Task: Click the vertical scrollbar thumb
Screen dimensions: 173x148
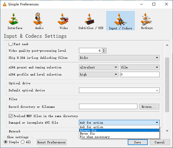Action: tap(167, 85)
